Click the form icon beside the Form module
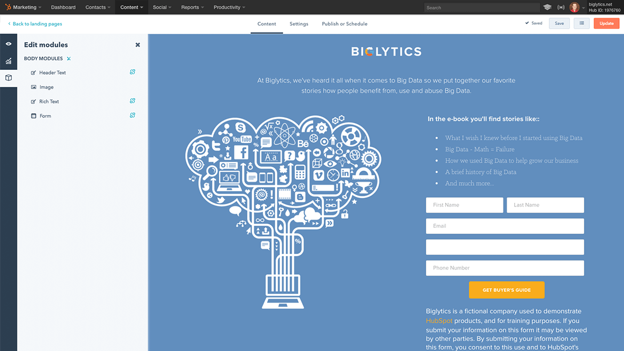This screenshot has height=351, width=624. [x=34, y=115]
